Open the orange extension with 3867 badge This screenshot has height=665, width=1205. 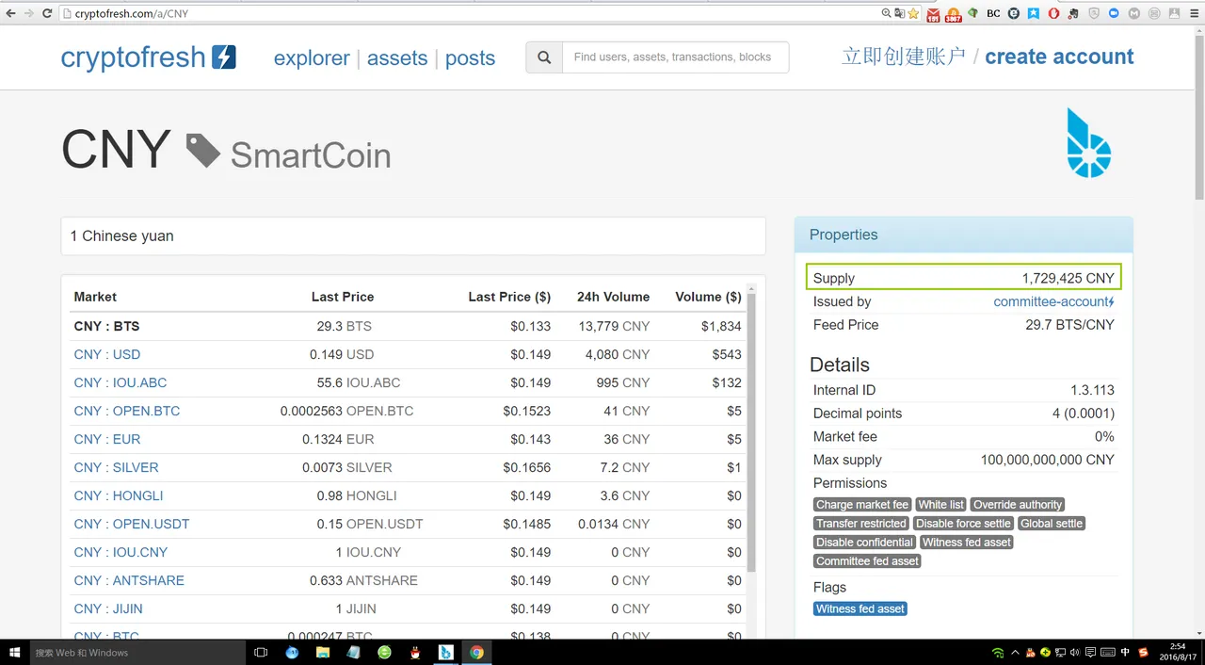pyautogui.click(x=953, y=14)
